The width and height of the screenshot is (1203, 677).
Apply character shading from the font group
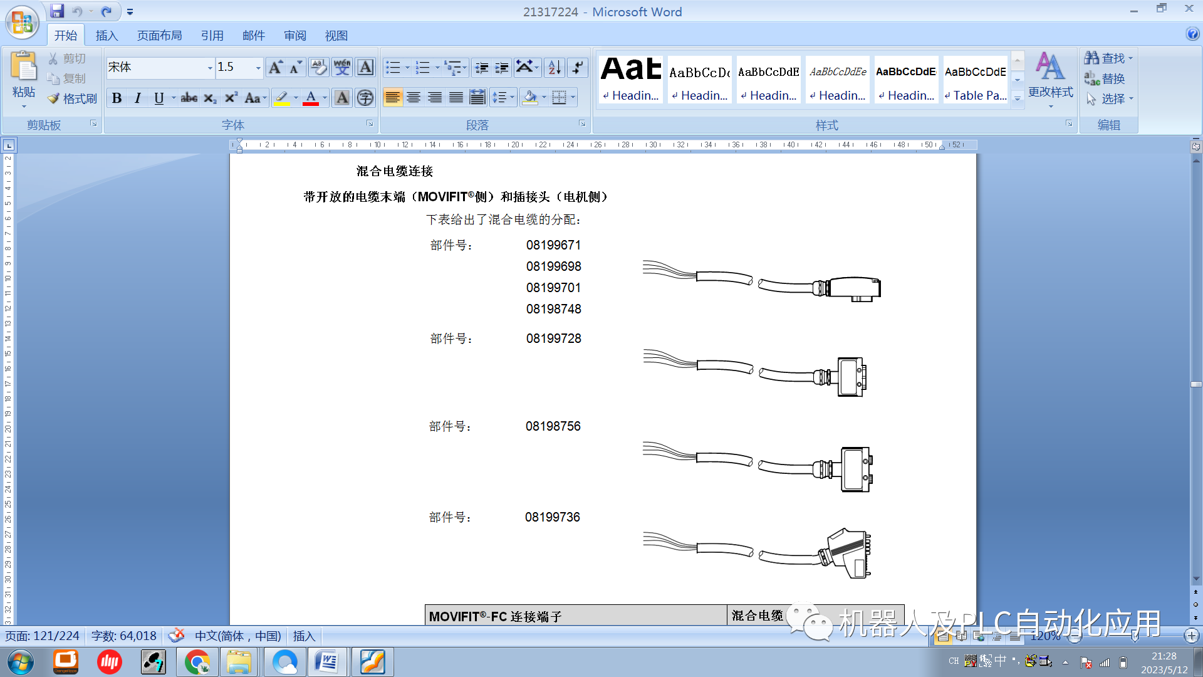pyautogui.click(x=341, y=98)
